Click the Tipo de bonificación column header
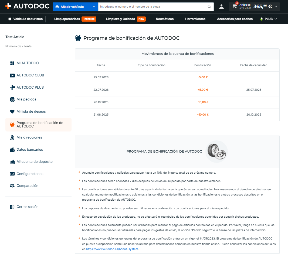Viewport: 288px width, 263px height. 151,65
